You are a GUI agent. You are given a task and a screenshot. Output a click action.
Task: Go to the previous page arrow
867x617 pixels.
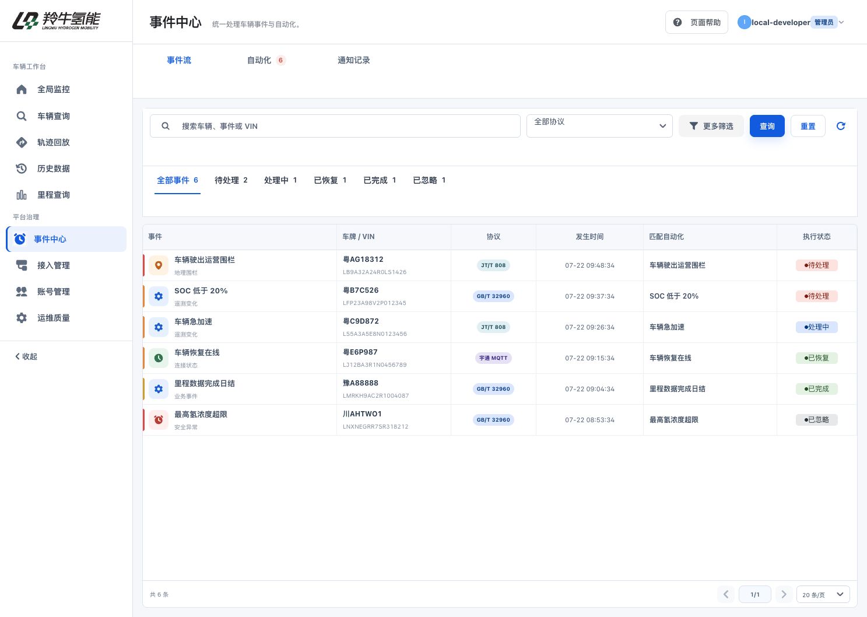(x=726, y=594)
